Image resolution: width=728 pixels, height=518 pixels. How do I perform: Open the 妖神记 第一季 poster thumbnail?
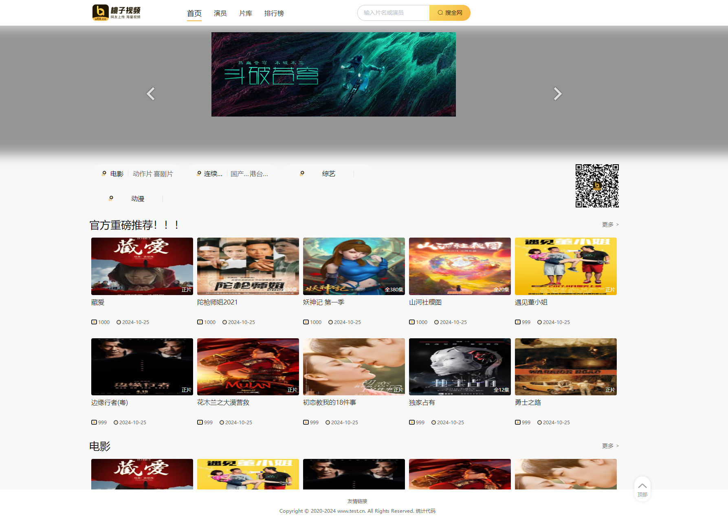(354, 266)
